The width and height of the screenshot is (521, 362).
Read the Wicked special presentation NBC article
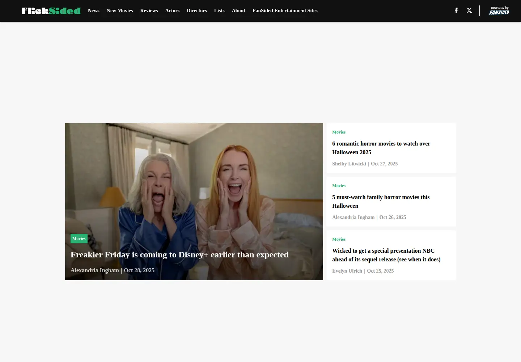tap(386, 255)
